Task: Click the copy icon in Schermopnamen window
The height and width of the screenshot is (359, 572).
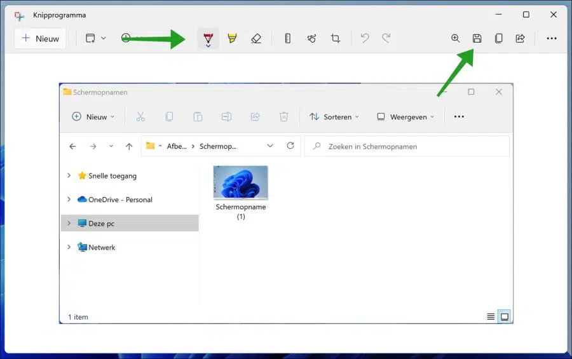Action: click(169, 117)
